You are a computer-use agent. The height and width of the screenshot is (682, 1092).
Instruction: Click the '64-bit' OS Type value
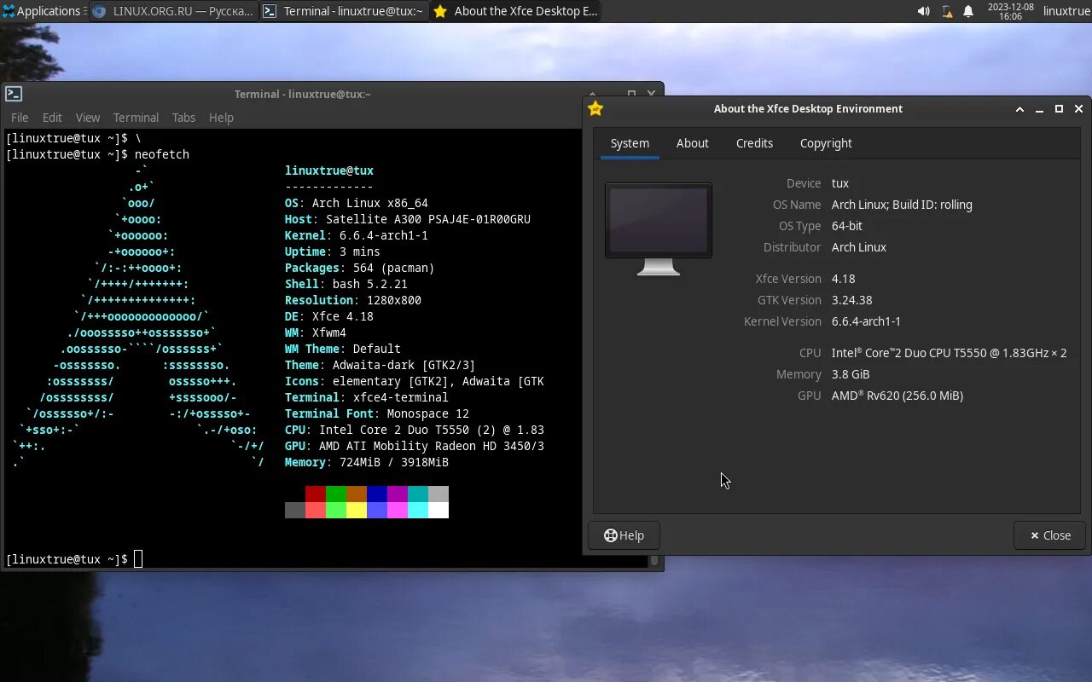click(x=847, y=226)
